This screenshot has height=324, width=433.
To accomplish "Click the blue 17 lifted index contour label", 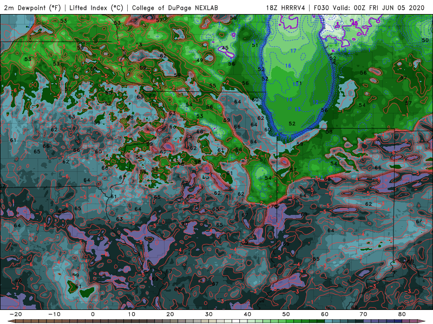I will [x=293, y=51].
